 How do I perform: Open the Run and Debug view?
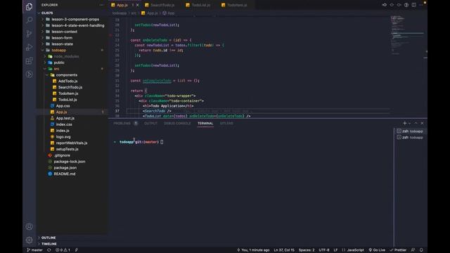click(x=29, y=47)
